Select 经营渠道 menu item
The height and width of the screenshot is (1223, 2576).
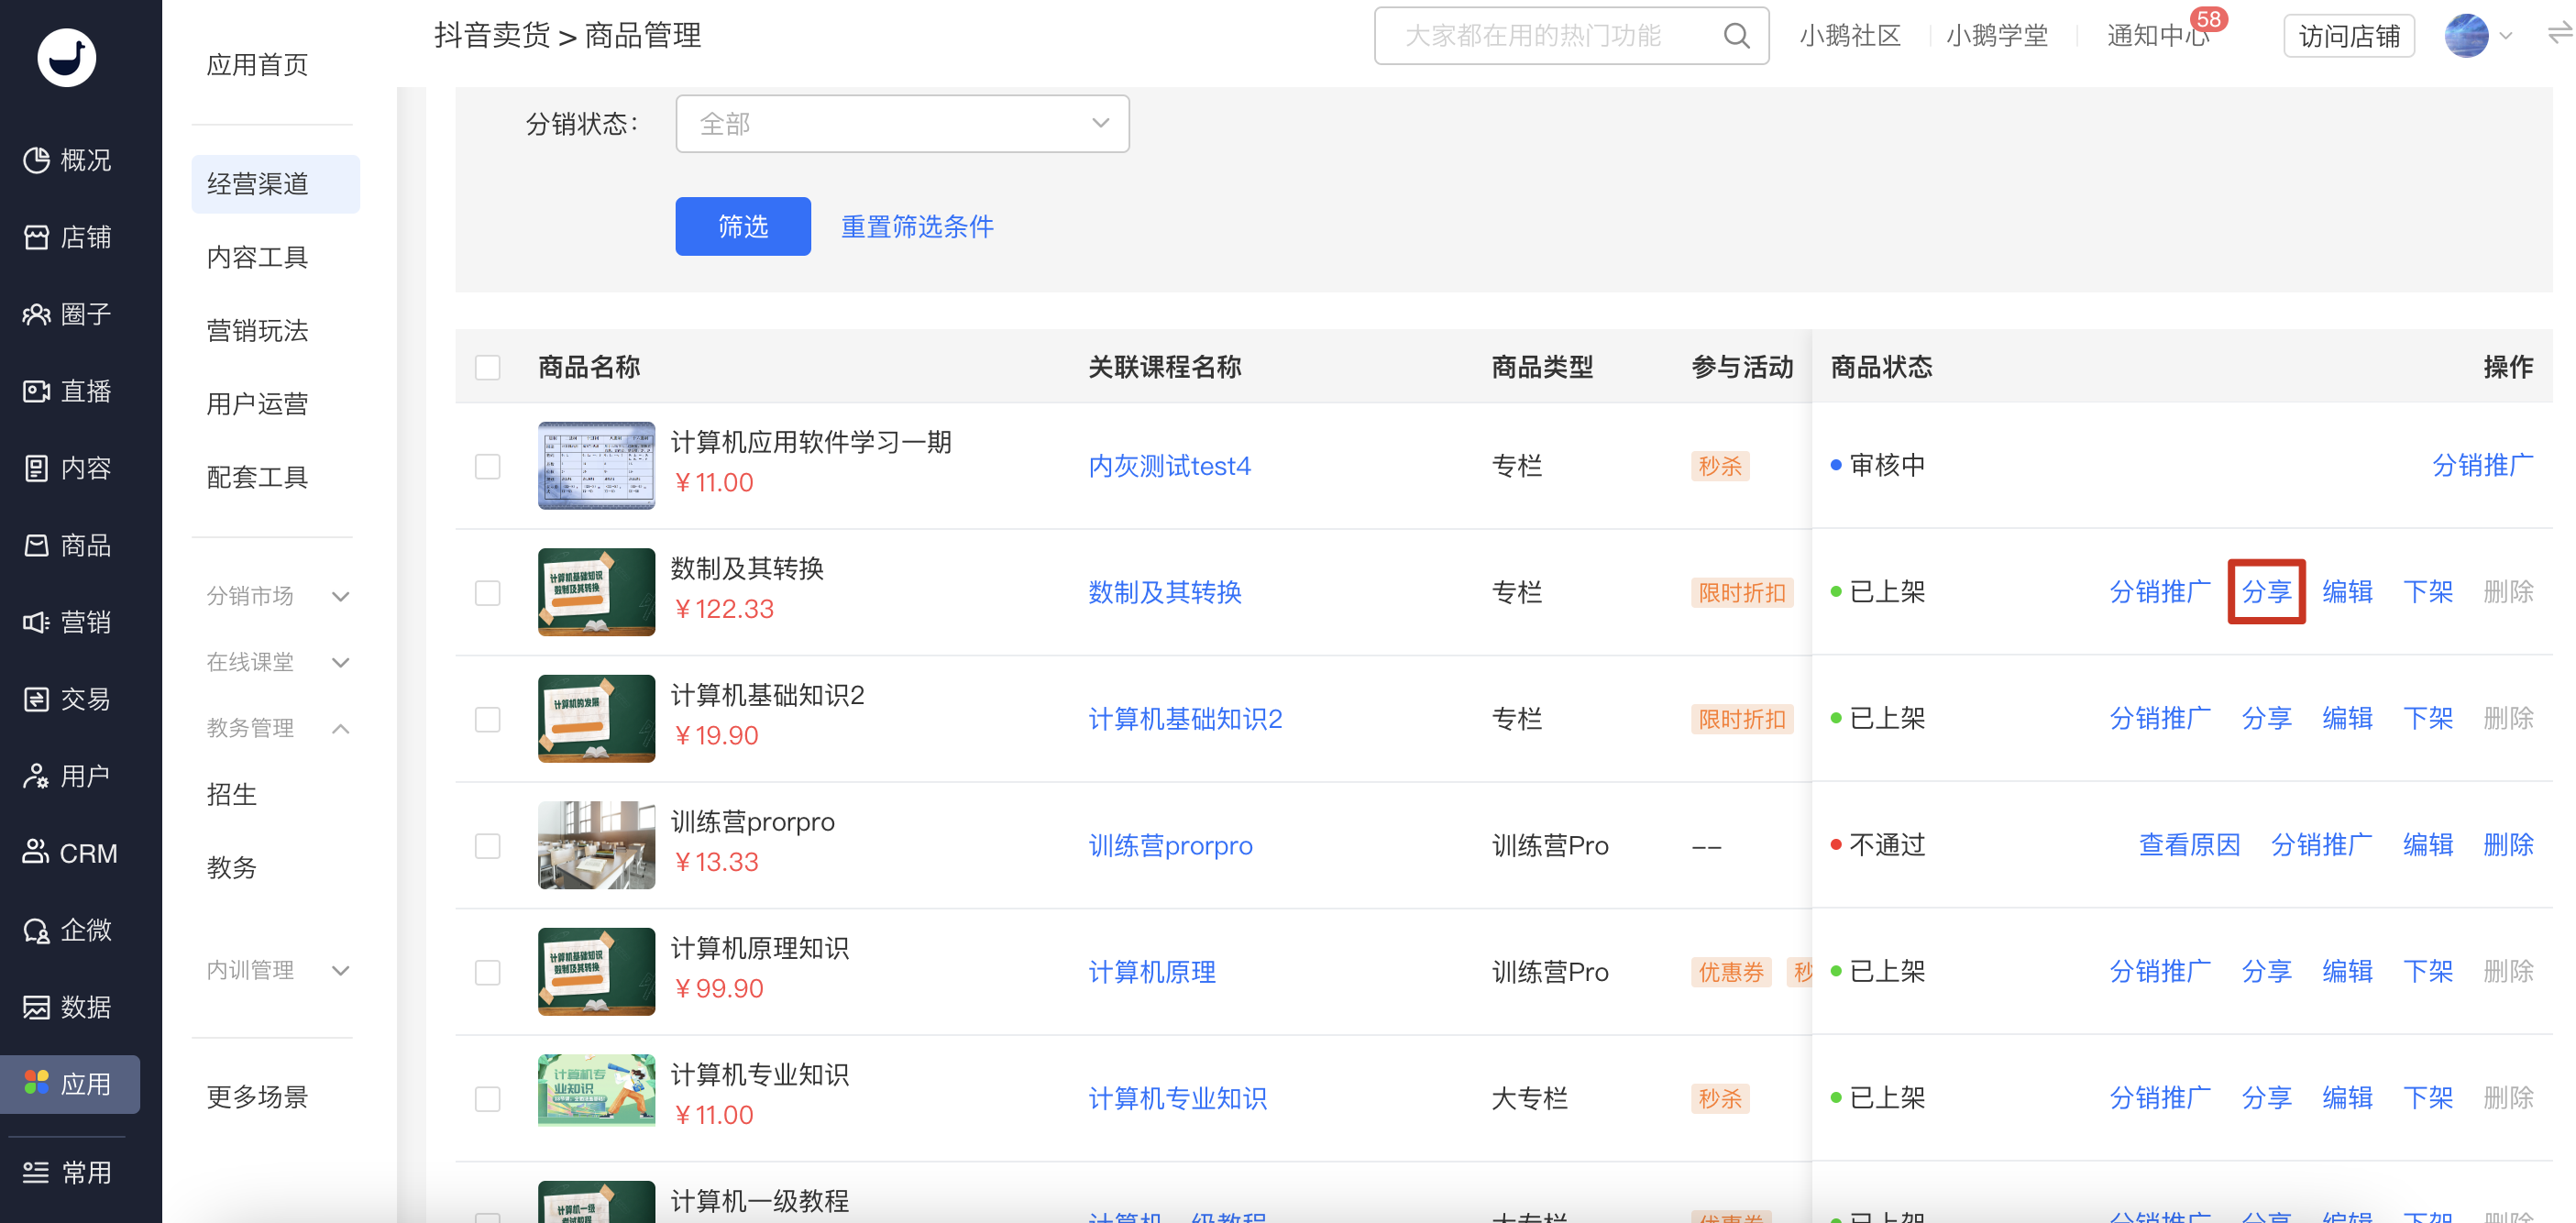coord(275,184)
